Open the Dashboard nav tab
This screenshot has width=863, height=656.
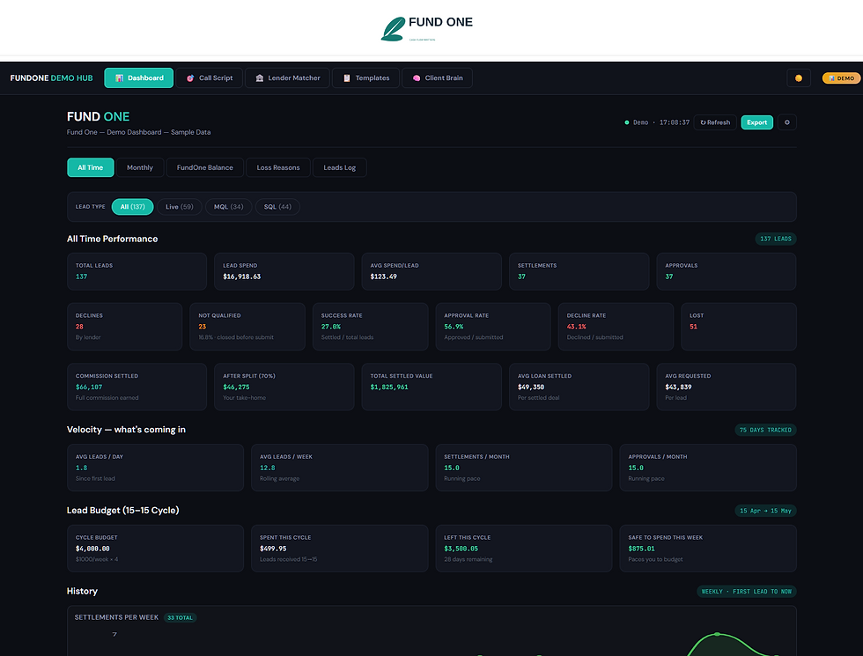pos(139,78)
